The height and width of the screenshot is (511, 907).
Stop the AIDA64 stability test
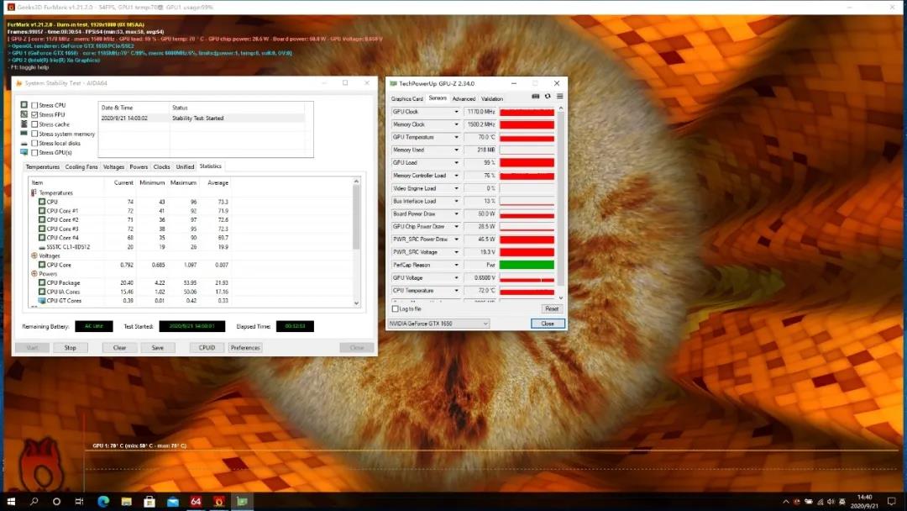tap(70, 348)
